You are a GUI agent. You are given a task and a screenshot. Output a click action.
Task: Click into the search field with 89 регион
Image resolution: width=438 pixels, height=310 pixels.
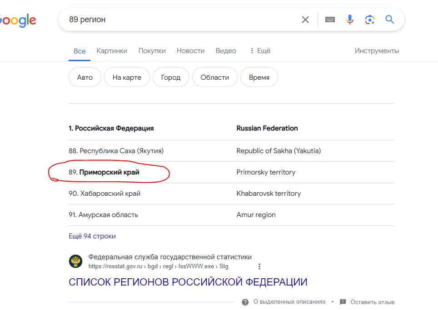pyautogui.click(x=182, y=19)
